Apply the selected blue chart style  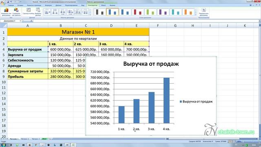113,12
